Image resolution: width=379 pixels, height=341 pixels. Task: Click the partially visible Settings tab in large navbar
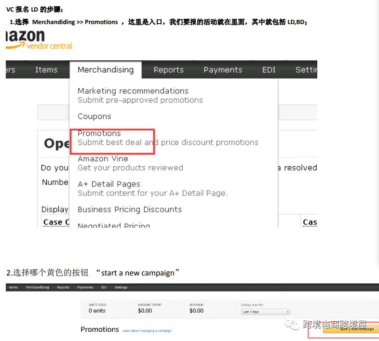point(306,70)
